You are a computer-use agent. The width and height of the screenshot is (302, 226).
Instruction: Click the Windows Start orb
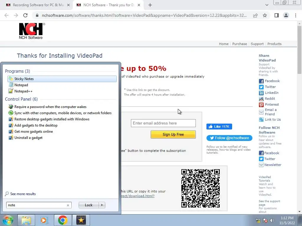click(8, 220)
